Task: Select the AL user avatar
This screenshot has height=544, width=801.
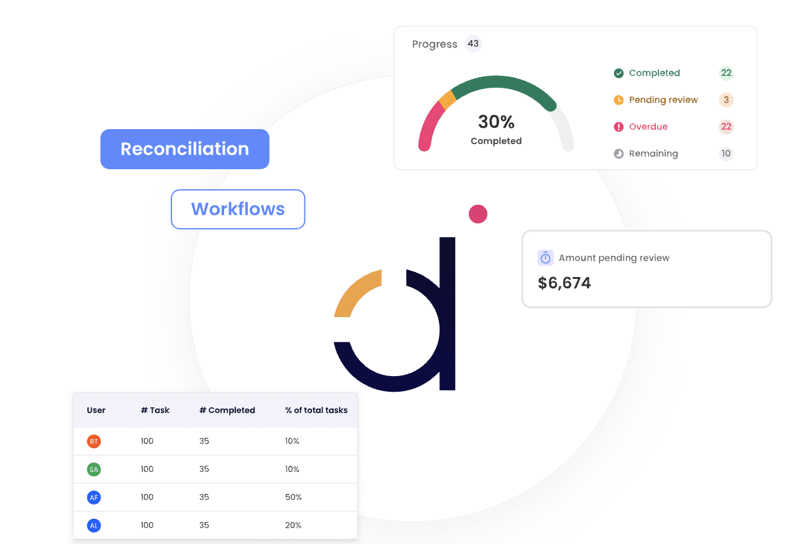Action: 94,525
